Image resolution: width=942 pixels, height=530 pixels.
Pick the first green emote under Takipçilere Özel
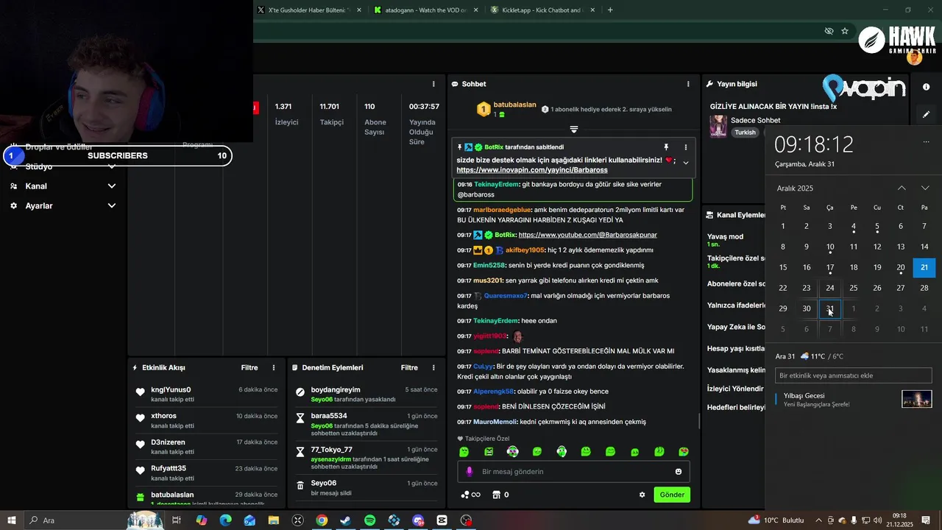[x=464, y=451]
